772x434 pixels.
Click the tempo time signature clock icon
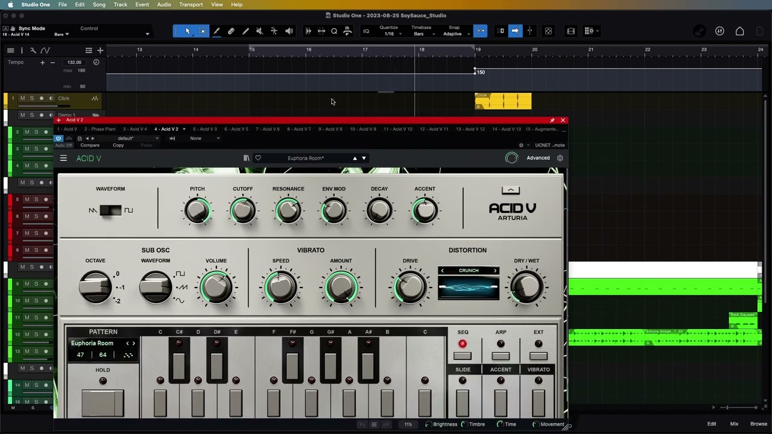pyautogui.click(x=96, y=62)
